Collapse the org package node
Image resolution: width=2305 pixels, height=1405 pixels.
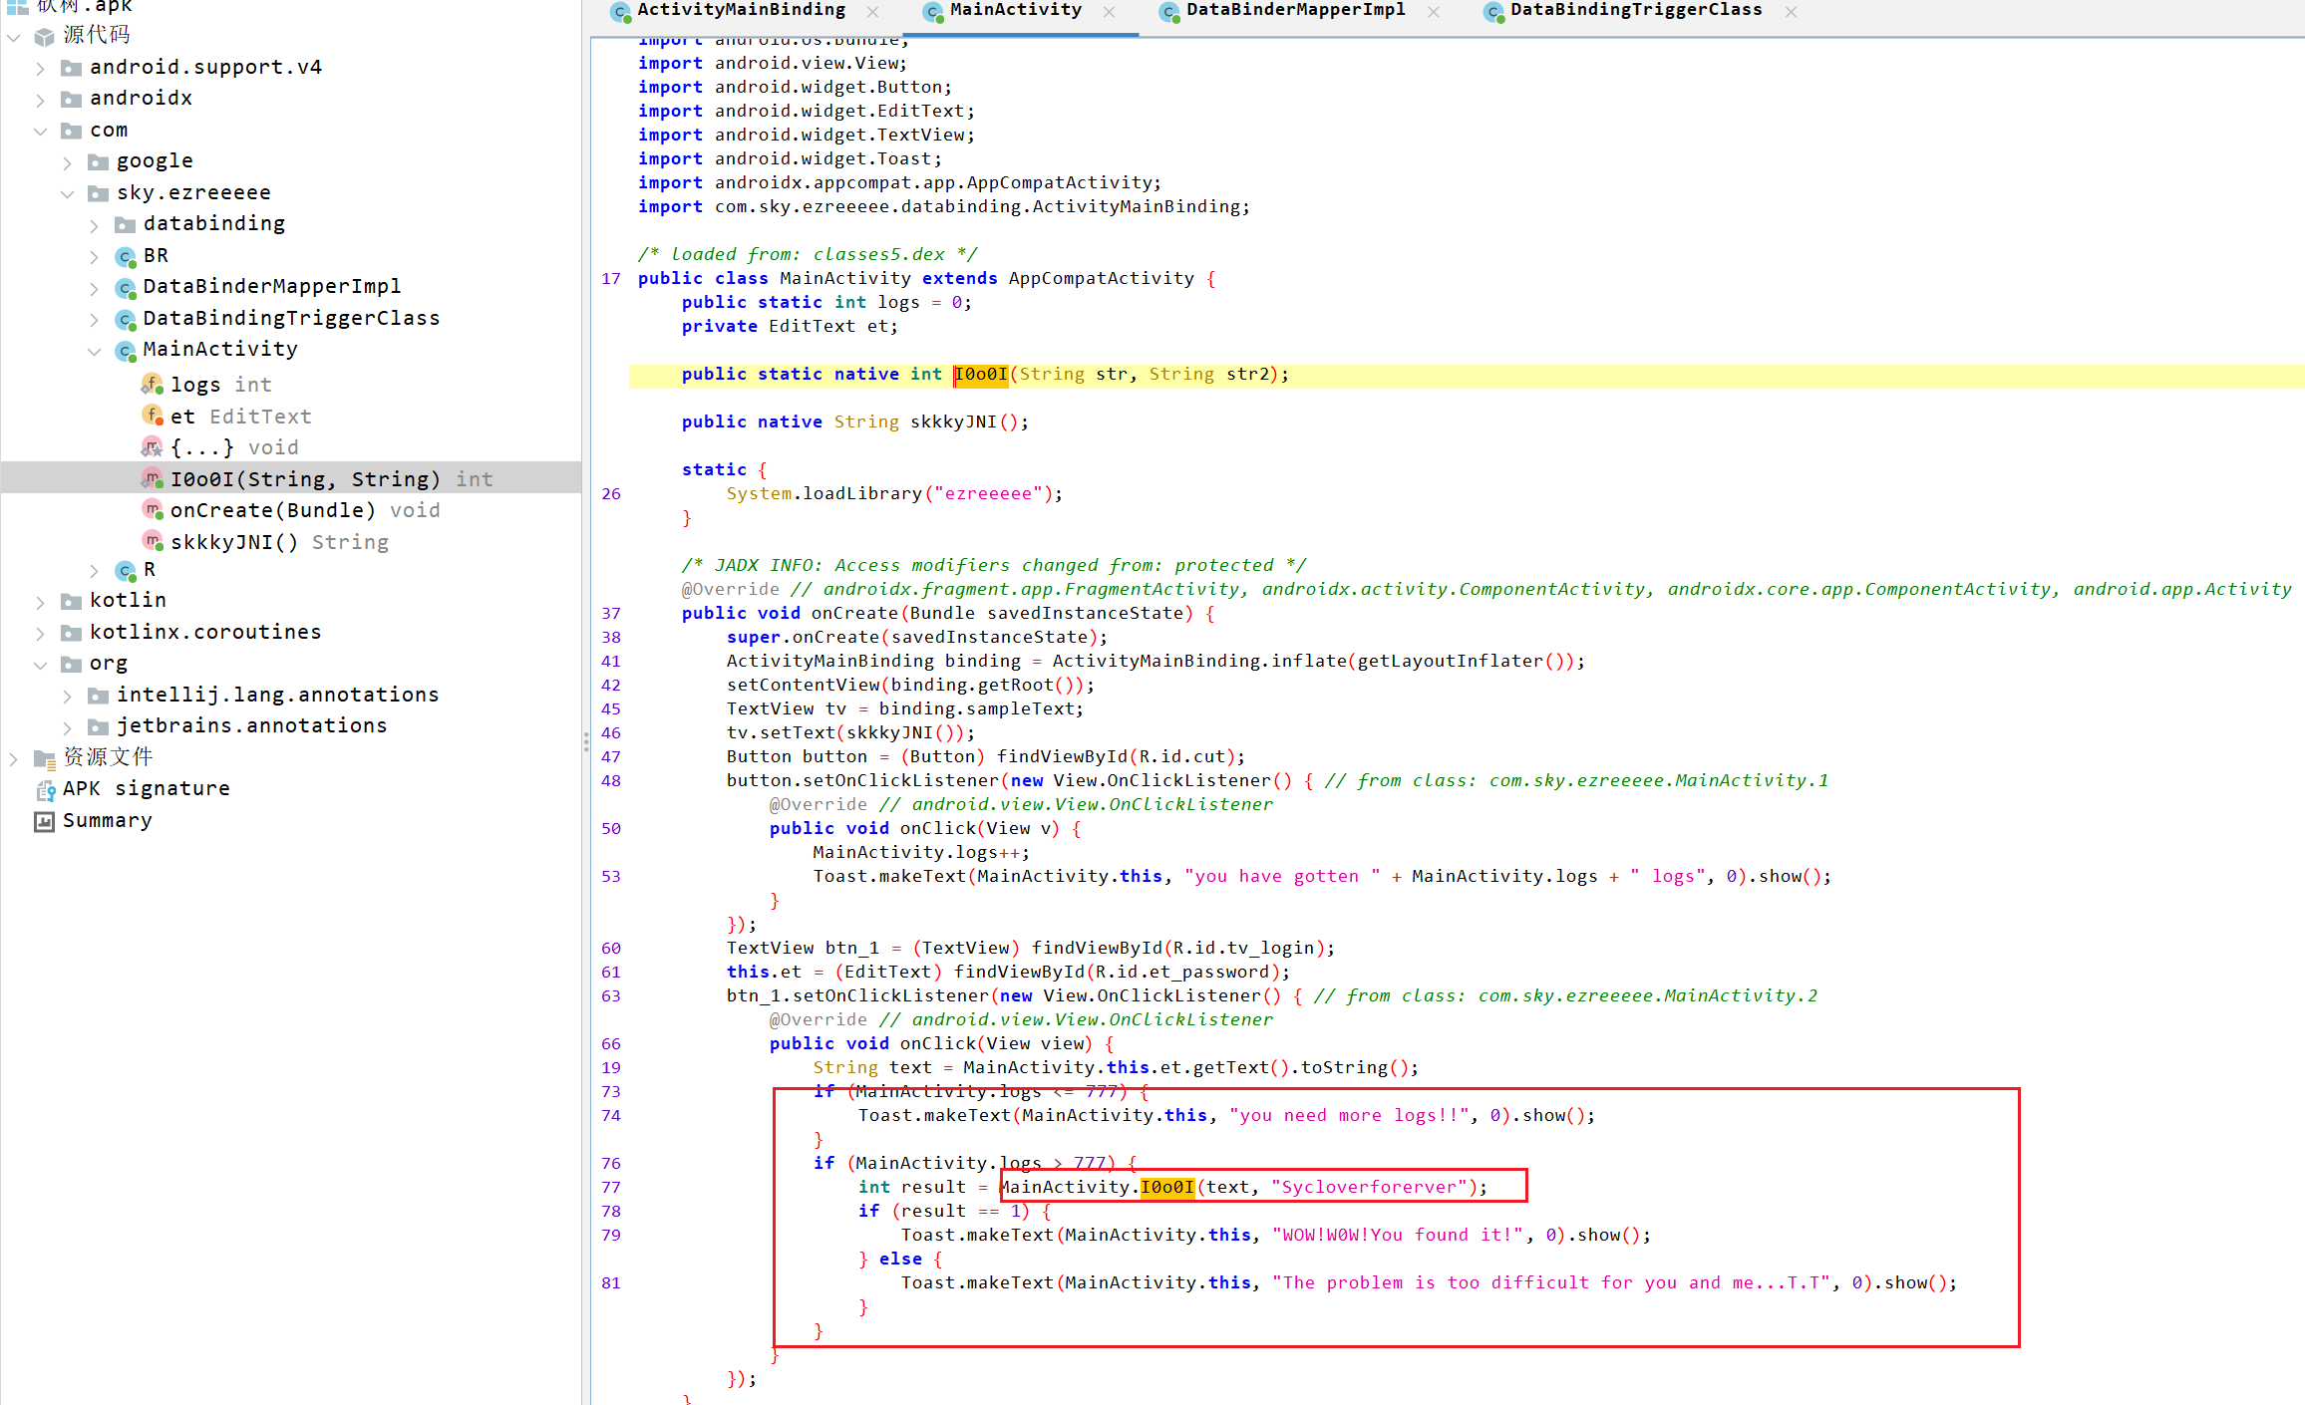40,664
